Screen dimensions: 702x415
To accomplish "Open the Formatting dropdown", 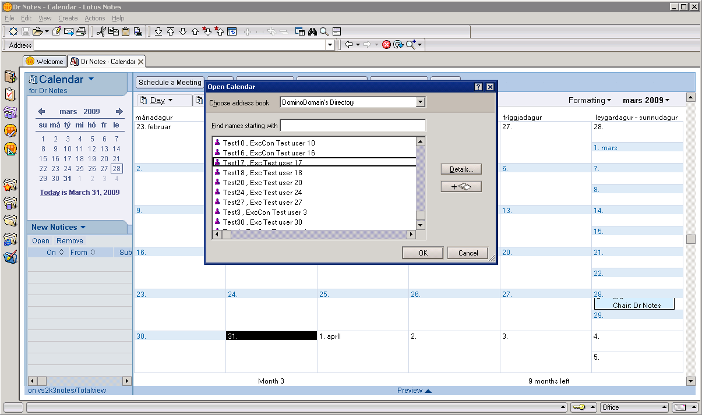I will coord(590,101).
